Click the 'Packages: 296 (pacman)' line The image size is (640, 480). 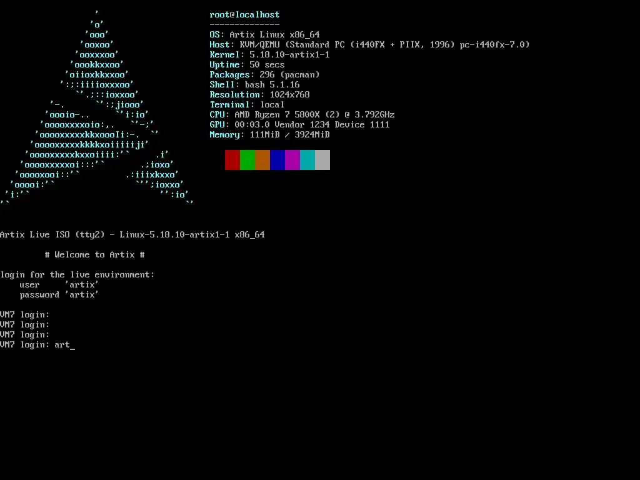(264, 75)
